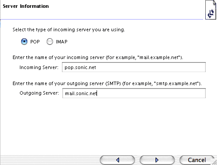Select the IMAP server type radio button

click(50, 42)
